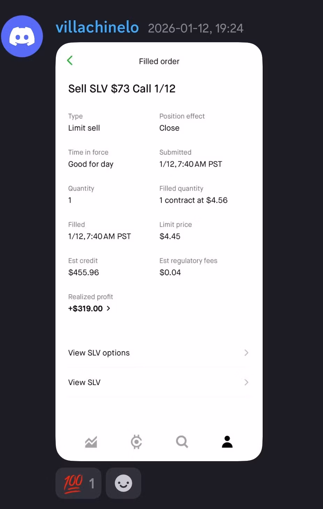Viewport: 323px width, 509px height.
Task: Click the Discord avatar logo
Action: click(x=22, y=36)
